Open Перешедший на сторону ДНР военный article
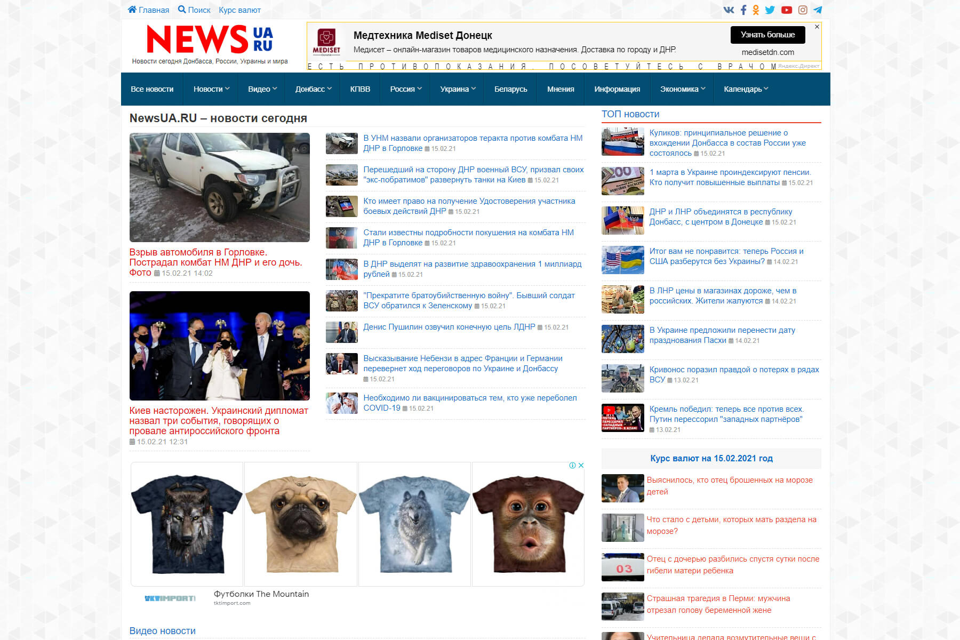 click(x=473, y=174)
